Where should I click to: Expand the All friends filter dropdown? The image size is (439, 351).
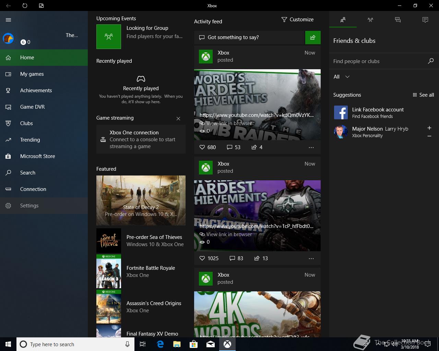342,77
